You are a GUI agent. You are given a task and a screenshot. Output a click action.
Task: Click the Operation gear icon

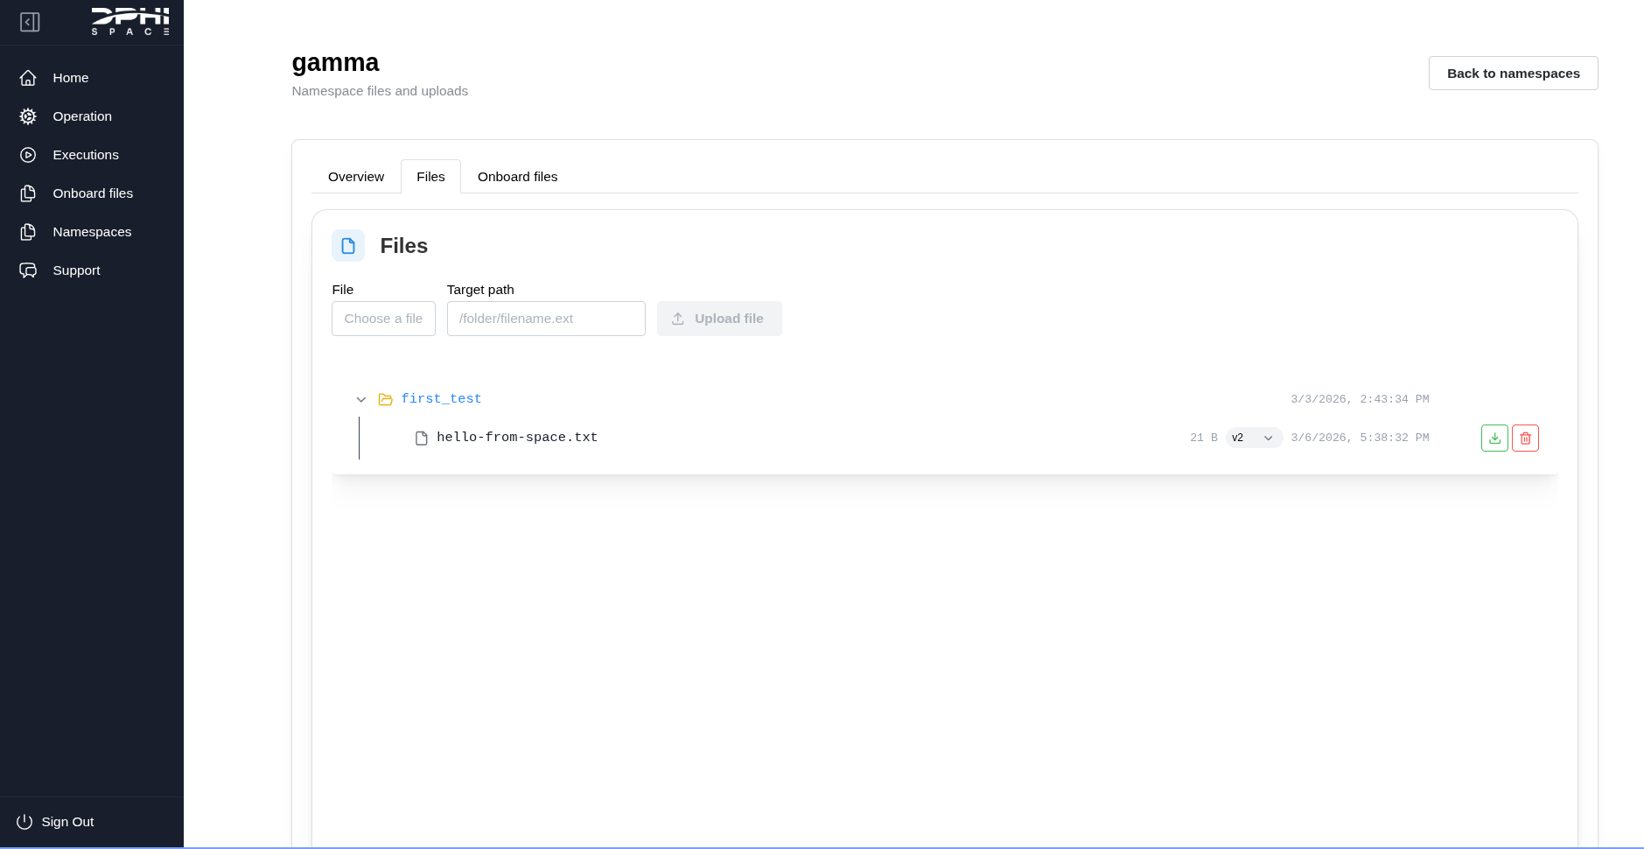28,116
